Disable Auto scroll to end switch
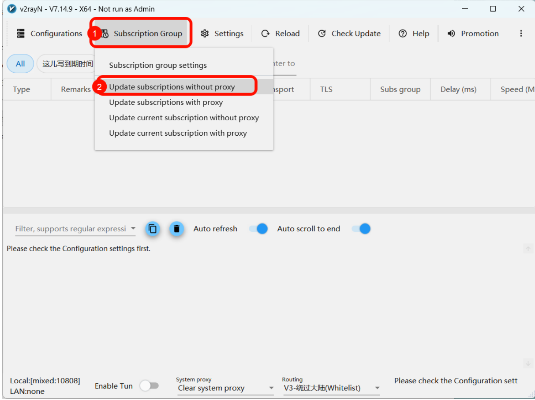The image size is (535, 400). [361, 229]
